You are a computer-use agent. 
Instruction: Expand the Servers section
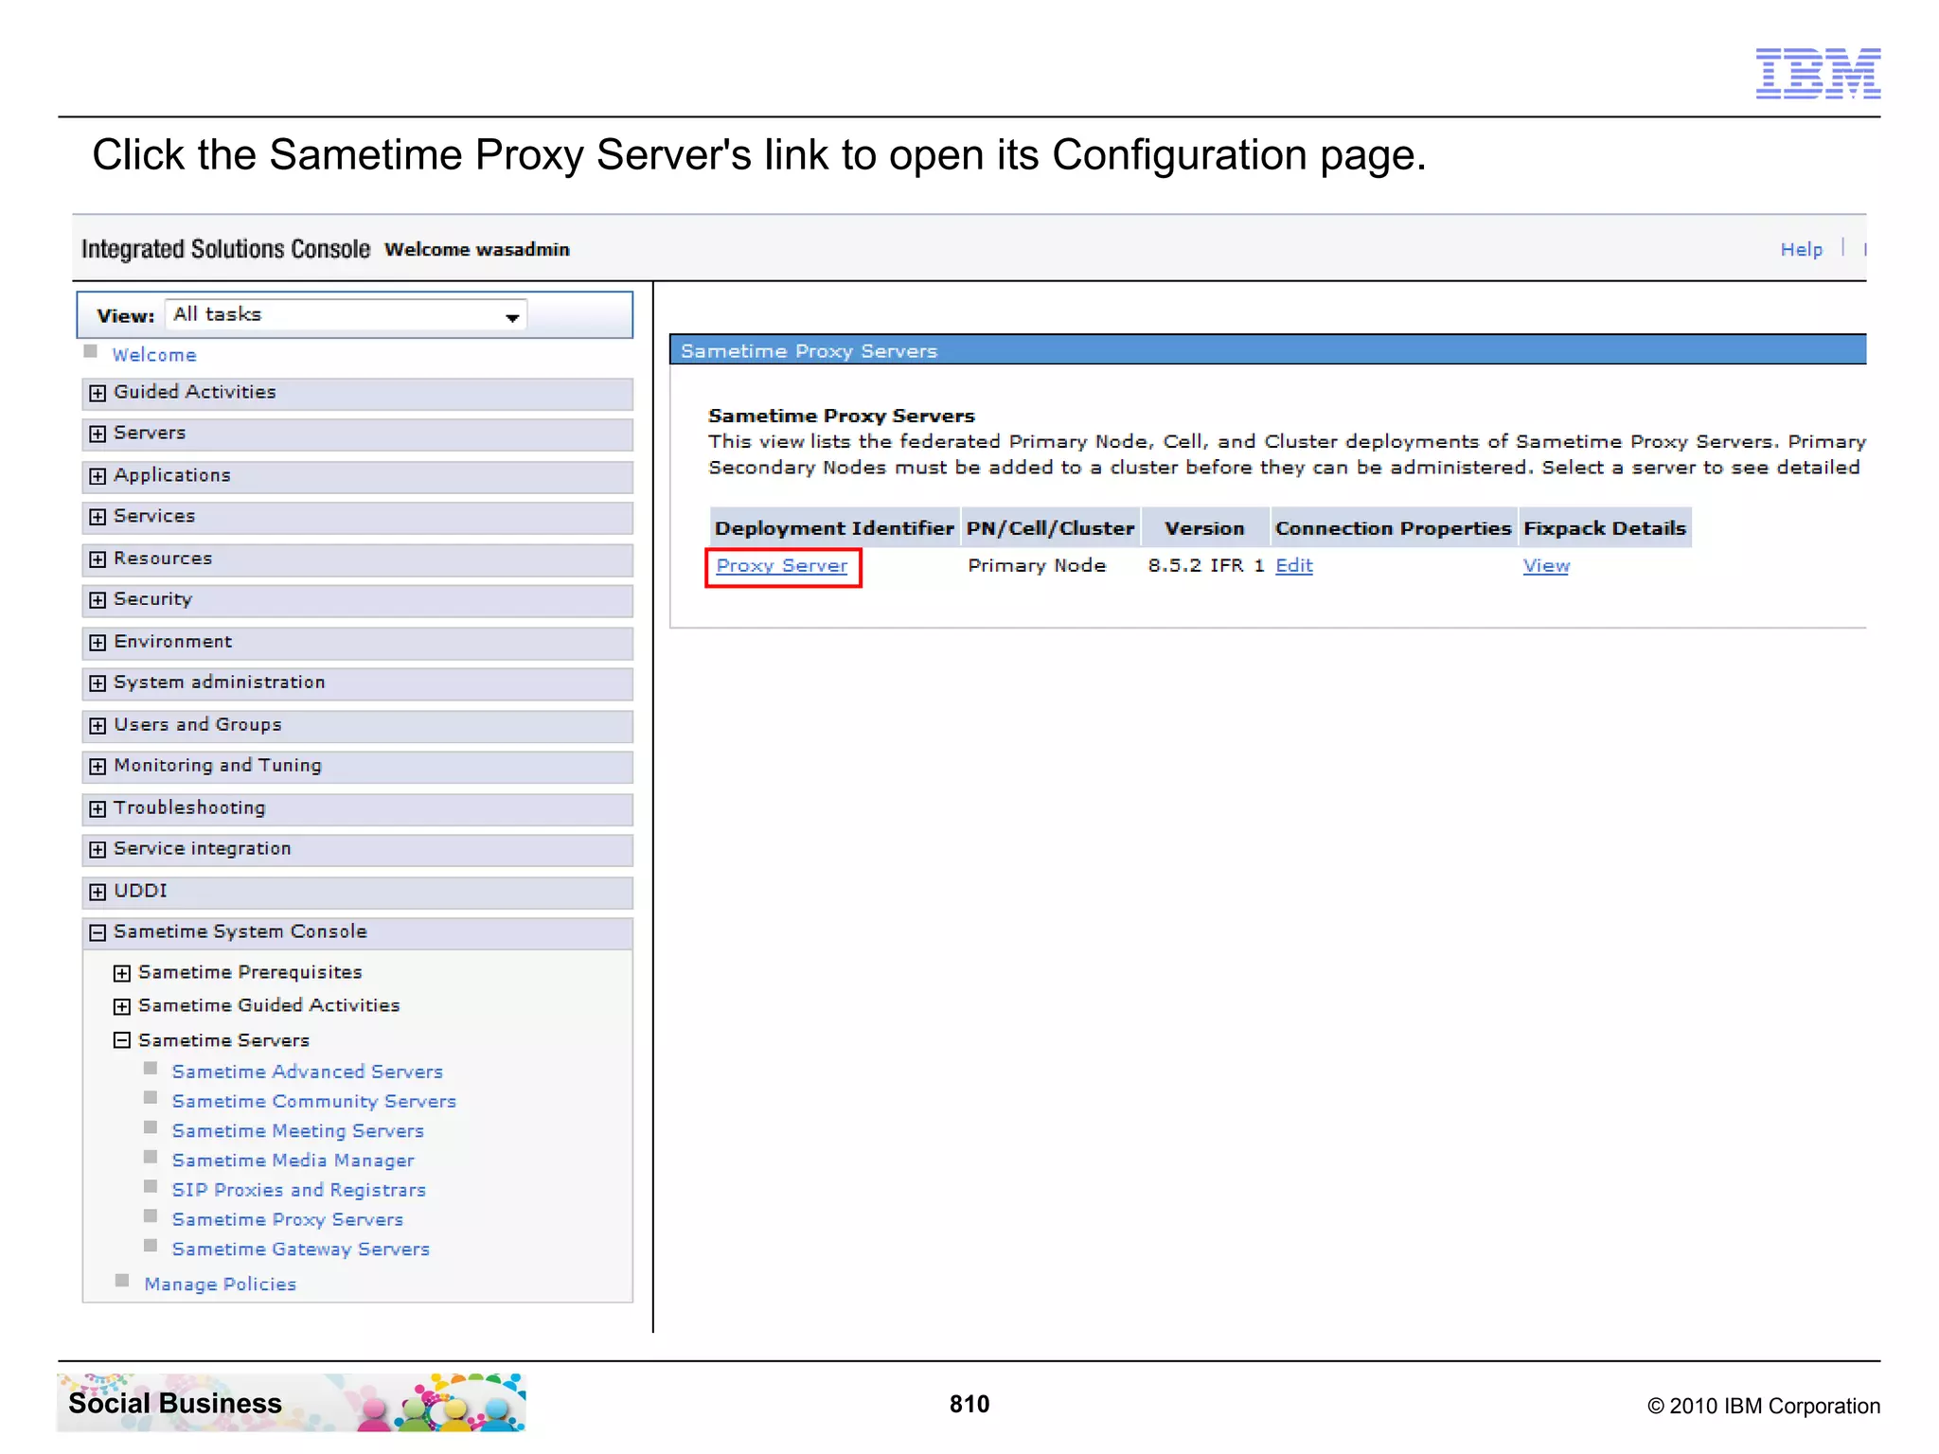click(98, 434)
